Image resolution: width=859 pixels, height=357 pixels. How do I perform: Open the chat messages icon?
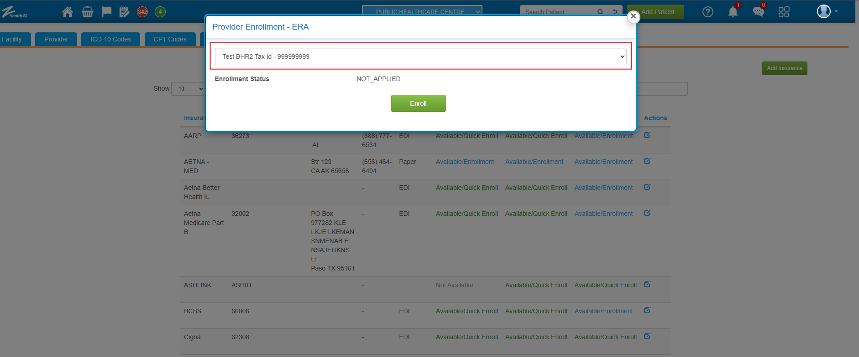coord(758,12)
